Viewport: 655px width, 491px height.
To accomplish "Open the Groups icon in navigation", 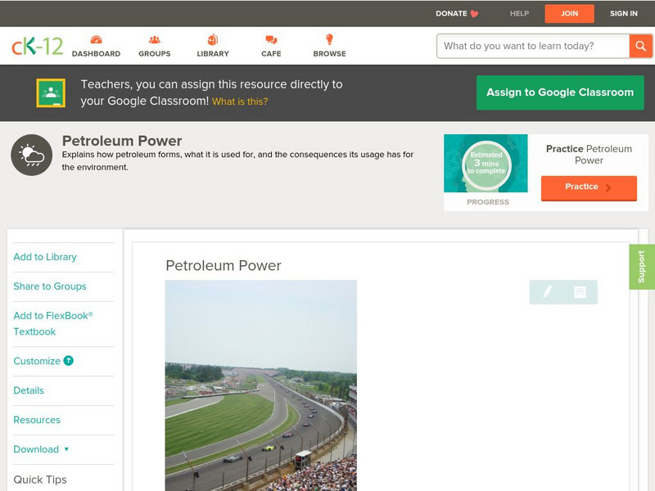I will [155, 40].
